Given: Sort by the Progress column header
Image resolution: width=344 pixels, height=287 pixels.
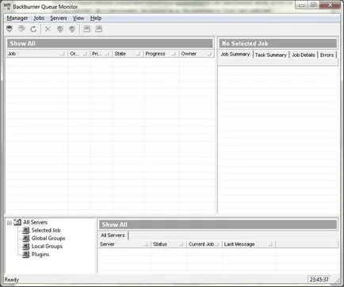Looking at the screenshot, I should click(x=161, y=54).
